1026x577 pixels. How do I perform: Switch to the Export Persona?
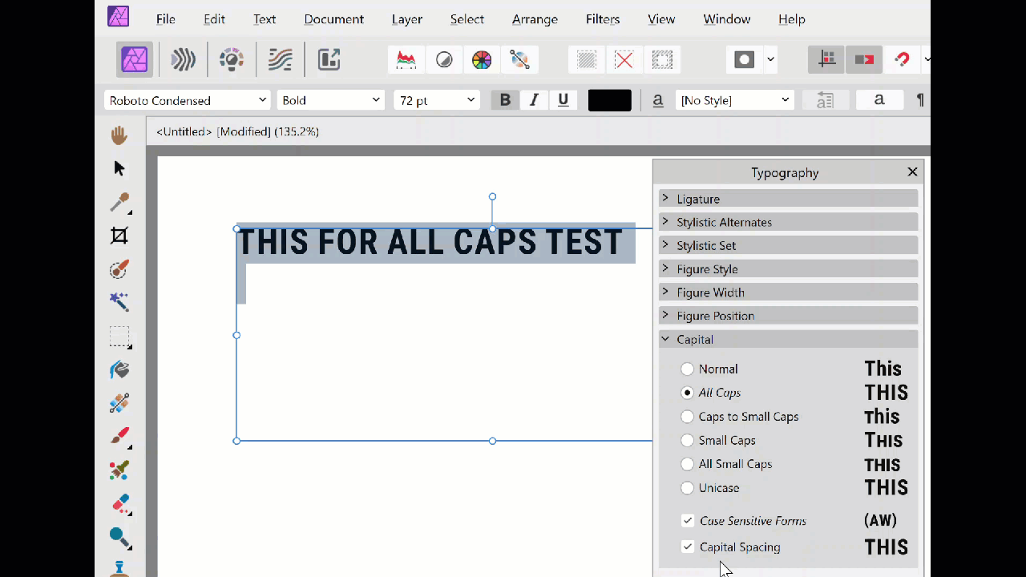pos(329,59)
